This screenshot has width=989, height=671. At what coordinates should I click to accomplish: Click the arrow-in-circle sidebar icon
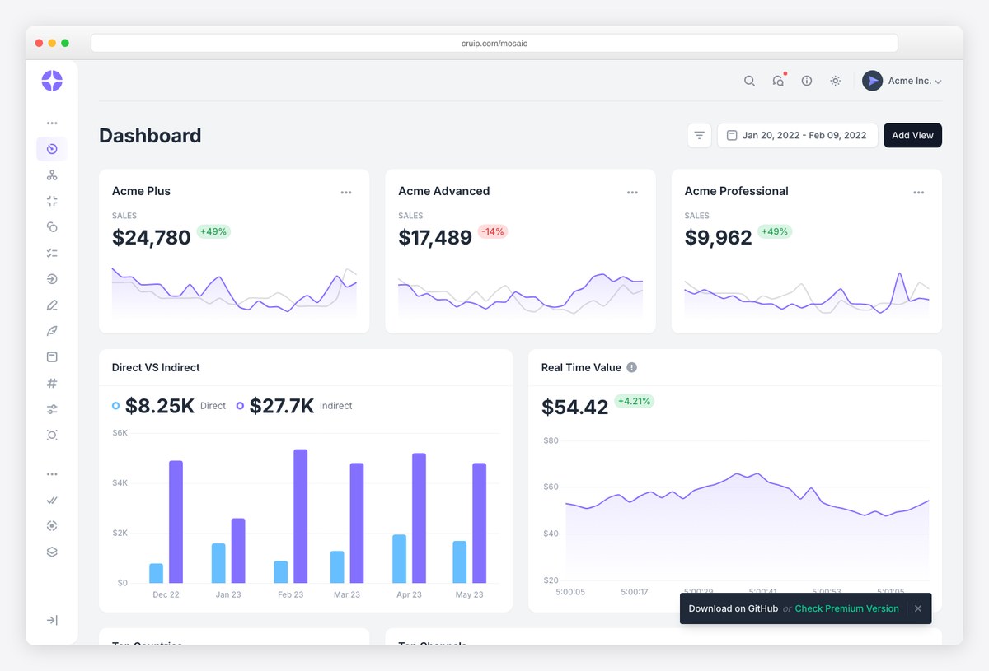pos(52,279)
